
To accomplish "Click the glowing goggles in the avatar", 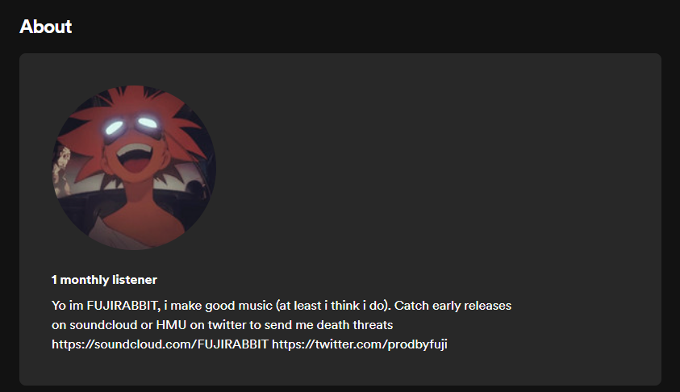I will coord(131,125).
